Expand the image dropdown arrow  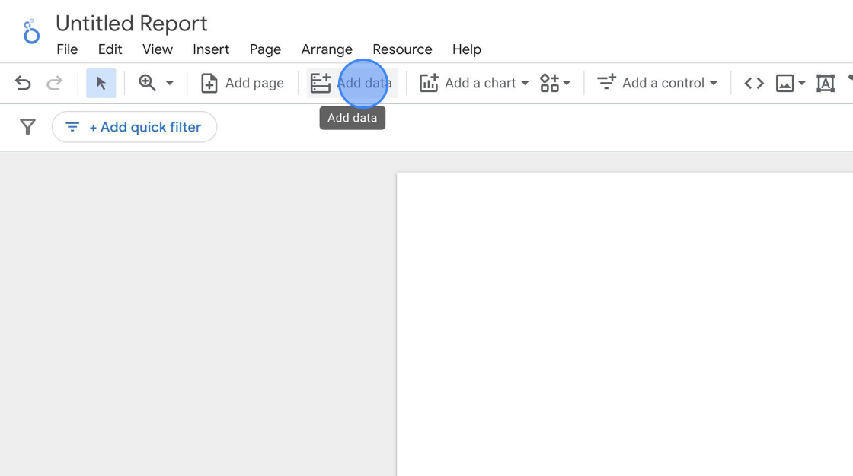(802, 83)
